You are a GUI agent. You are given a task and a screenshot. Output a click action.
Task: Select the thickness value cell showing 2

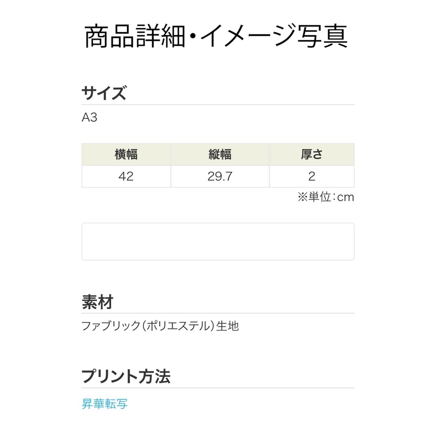tap(311, 176)
